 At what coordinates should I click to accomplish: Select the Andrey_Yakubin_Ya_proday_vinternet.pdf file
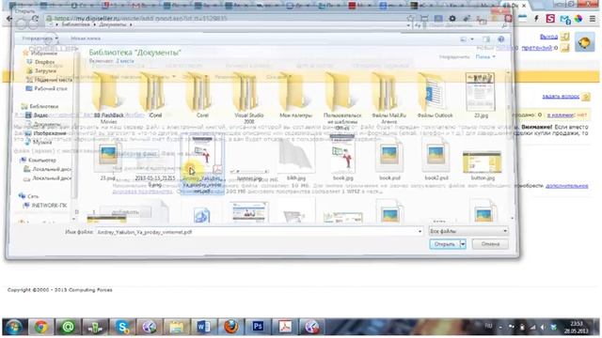point(202,165)
